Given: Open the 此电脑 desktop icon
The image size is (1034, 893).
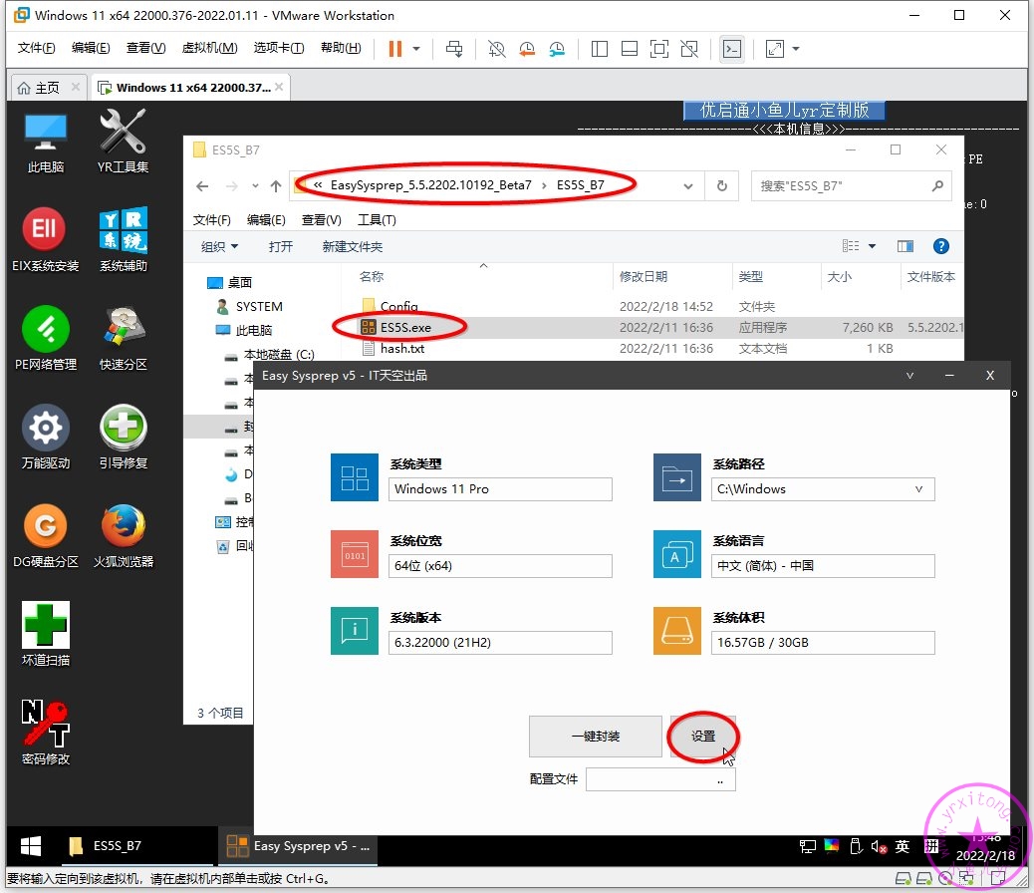Looking at the screenshot, I should coord(45,142).
